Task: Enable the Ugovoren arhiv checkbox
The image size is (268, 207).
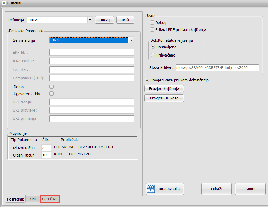Action: click(51, 94)
